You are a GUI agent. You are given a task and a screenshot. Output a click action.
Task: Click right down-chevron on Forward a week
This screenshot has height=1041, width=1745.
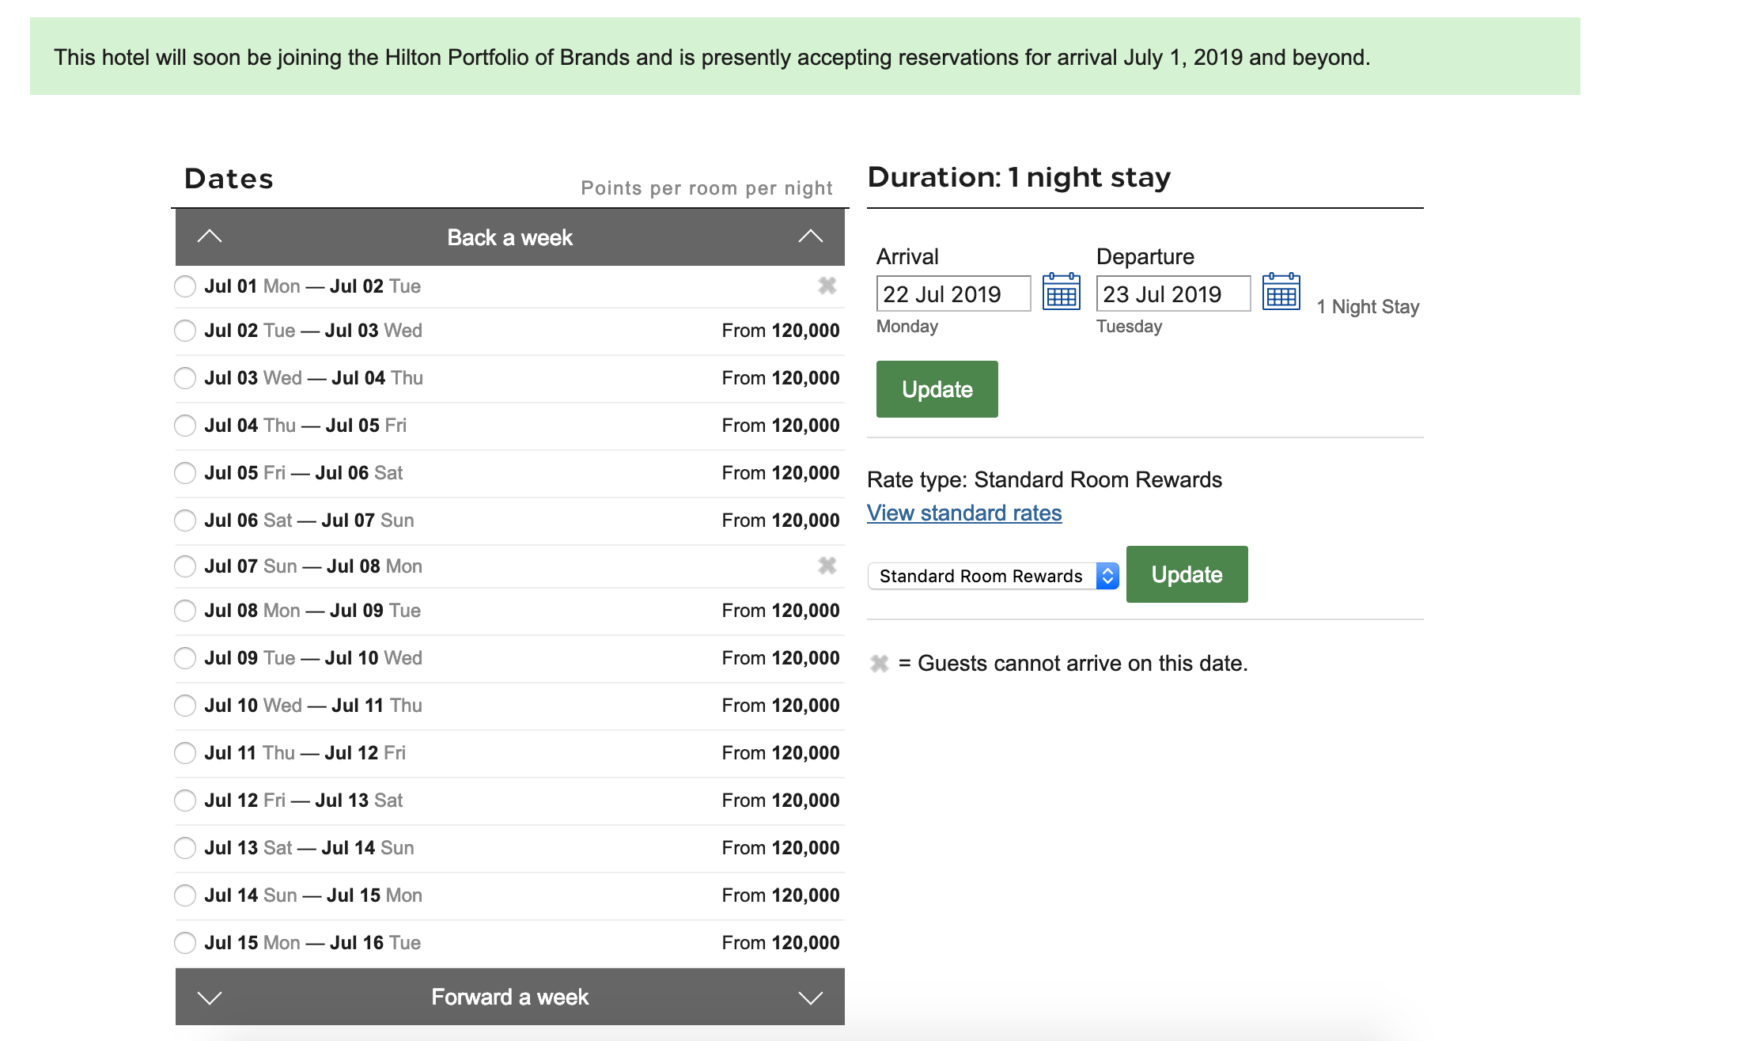tap(810, 997)
